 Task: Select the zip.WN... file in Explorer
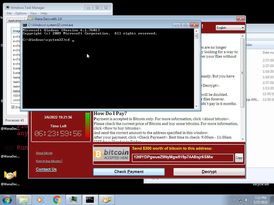252,99
